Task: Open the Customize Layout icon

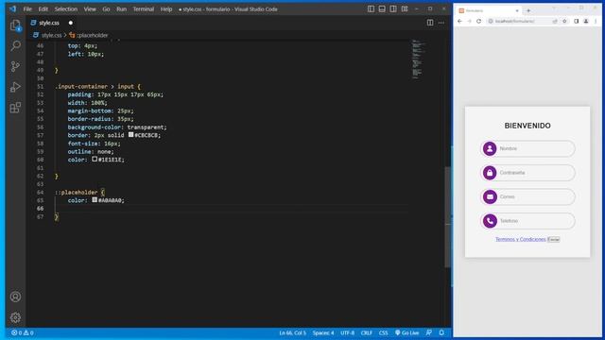Action: click(x=405, y=8)
